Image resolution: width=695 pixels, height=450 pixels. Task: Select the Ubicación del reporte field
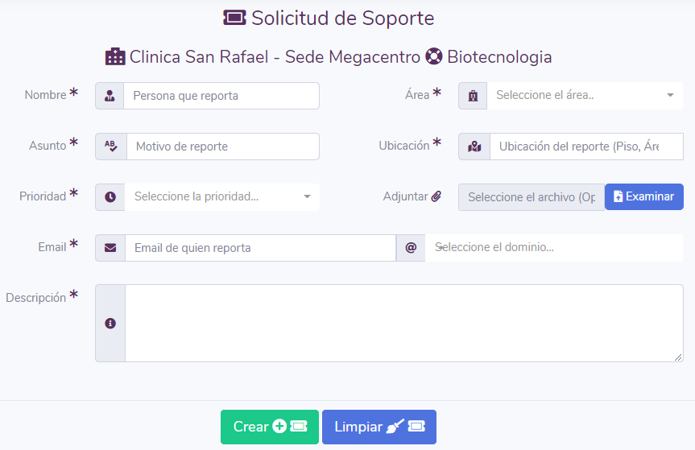click(x=586, y=147)
